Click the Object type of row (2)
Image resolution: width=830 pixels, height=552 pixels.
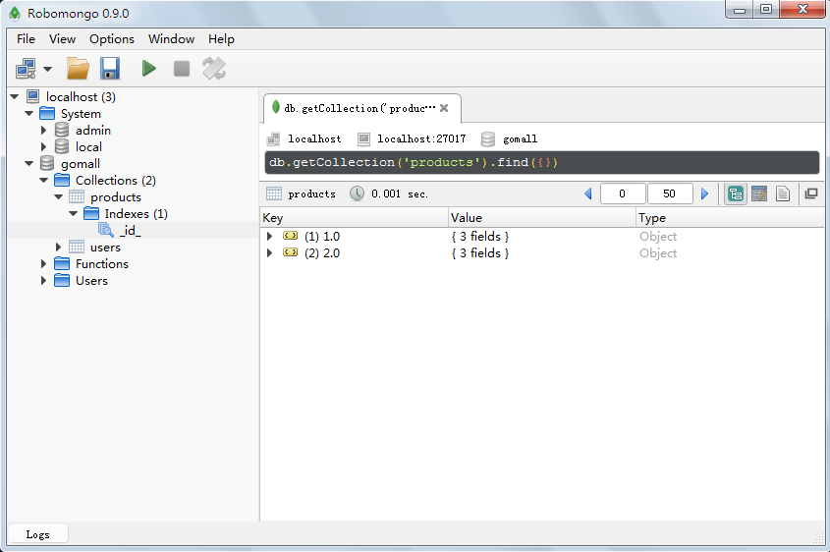(x=658, y=253)
